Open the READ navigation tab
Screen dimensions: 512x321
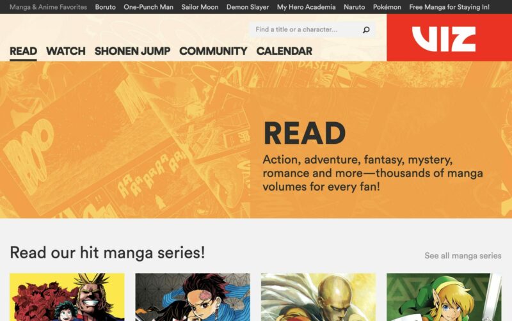point(23,51)
